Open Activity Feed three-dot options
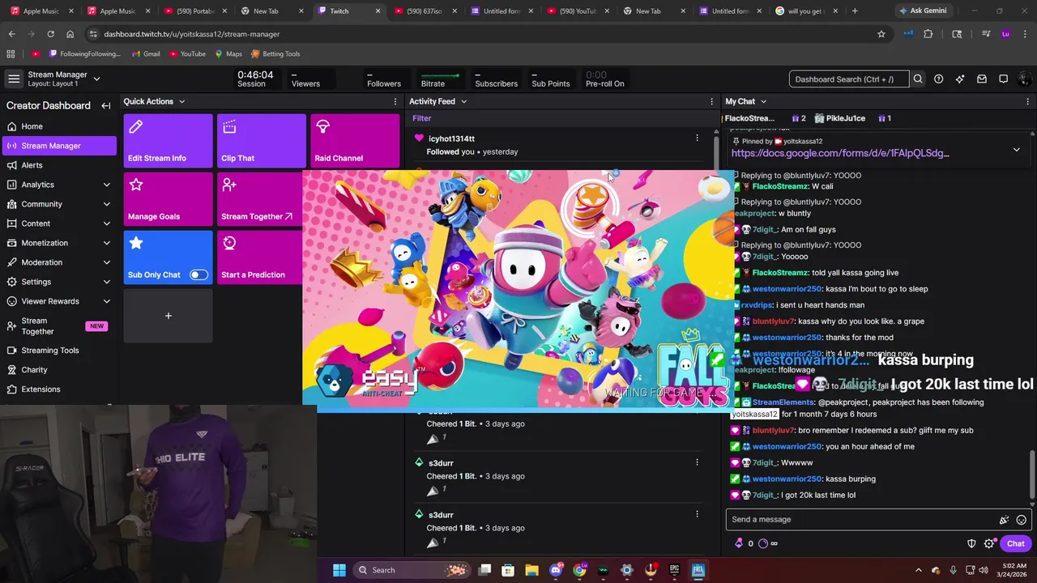 pyautogui.click(x=711, y=101)
